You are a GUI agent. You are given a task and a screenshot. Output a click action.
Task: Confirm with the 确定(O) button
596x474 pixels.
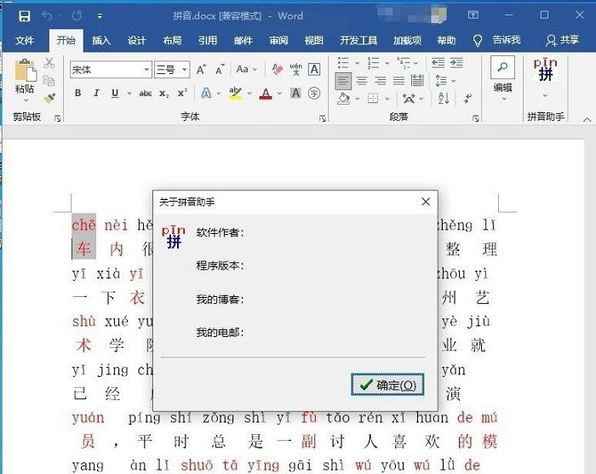tap(387, 385)
